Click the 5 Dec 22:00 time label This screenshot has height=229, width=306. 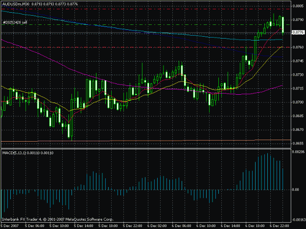point(133,226)
